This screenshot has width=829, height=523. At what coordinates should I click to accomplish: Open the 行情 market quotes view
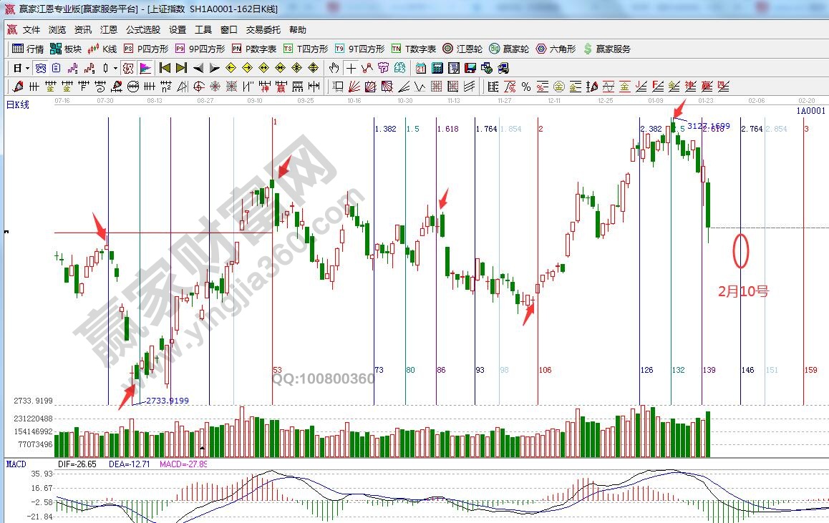click(28, 49)
